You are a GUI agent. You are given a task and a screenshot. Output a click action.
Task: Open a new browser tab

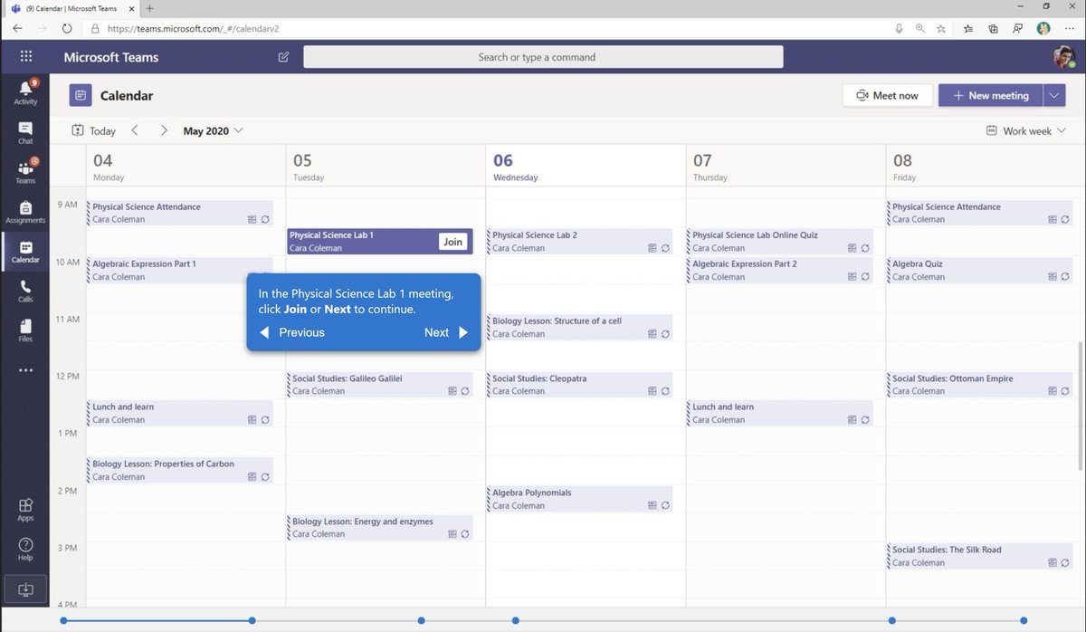click(150, 7)
